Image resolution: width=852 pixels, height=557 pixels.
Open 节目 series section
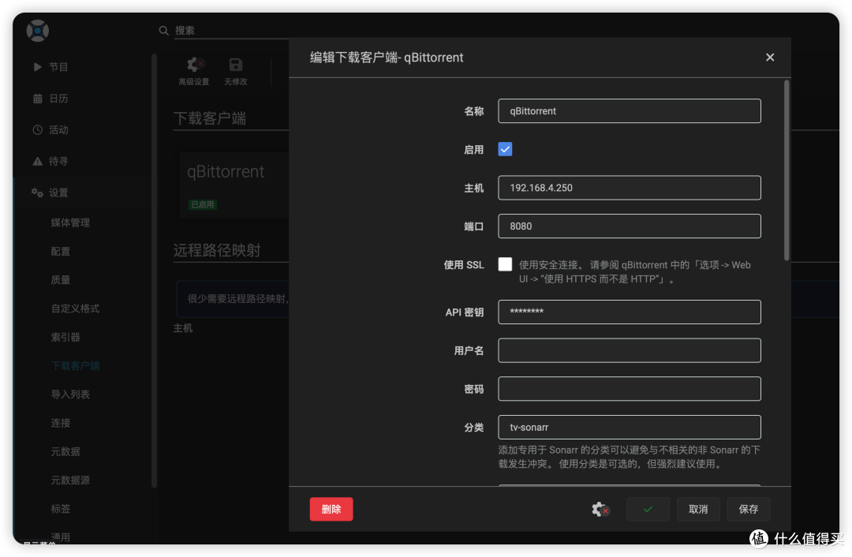58,67
